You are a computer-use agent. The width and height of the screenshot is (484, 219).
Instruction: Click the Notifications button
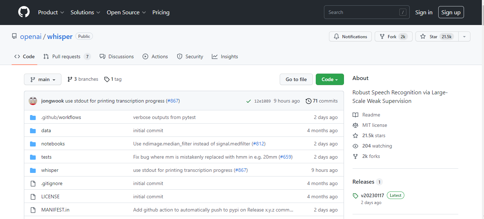pyautogui.click(x=350, y=36)
